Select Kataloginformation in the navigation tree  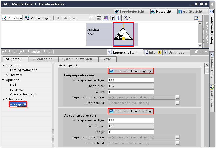point(23,70)
